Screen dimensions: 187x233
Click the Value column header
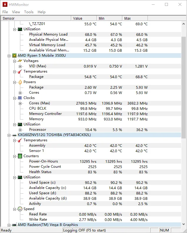(84, 18)
